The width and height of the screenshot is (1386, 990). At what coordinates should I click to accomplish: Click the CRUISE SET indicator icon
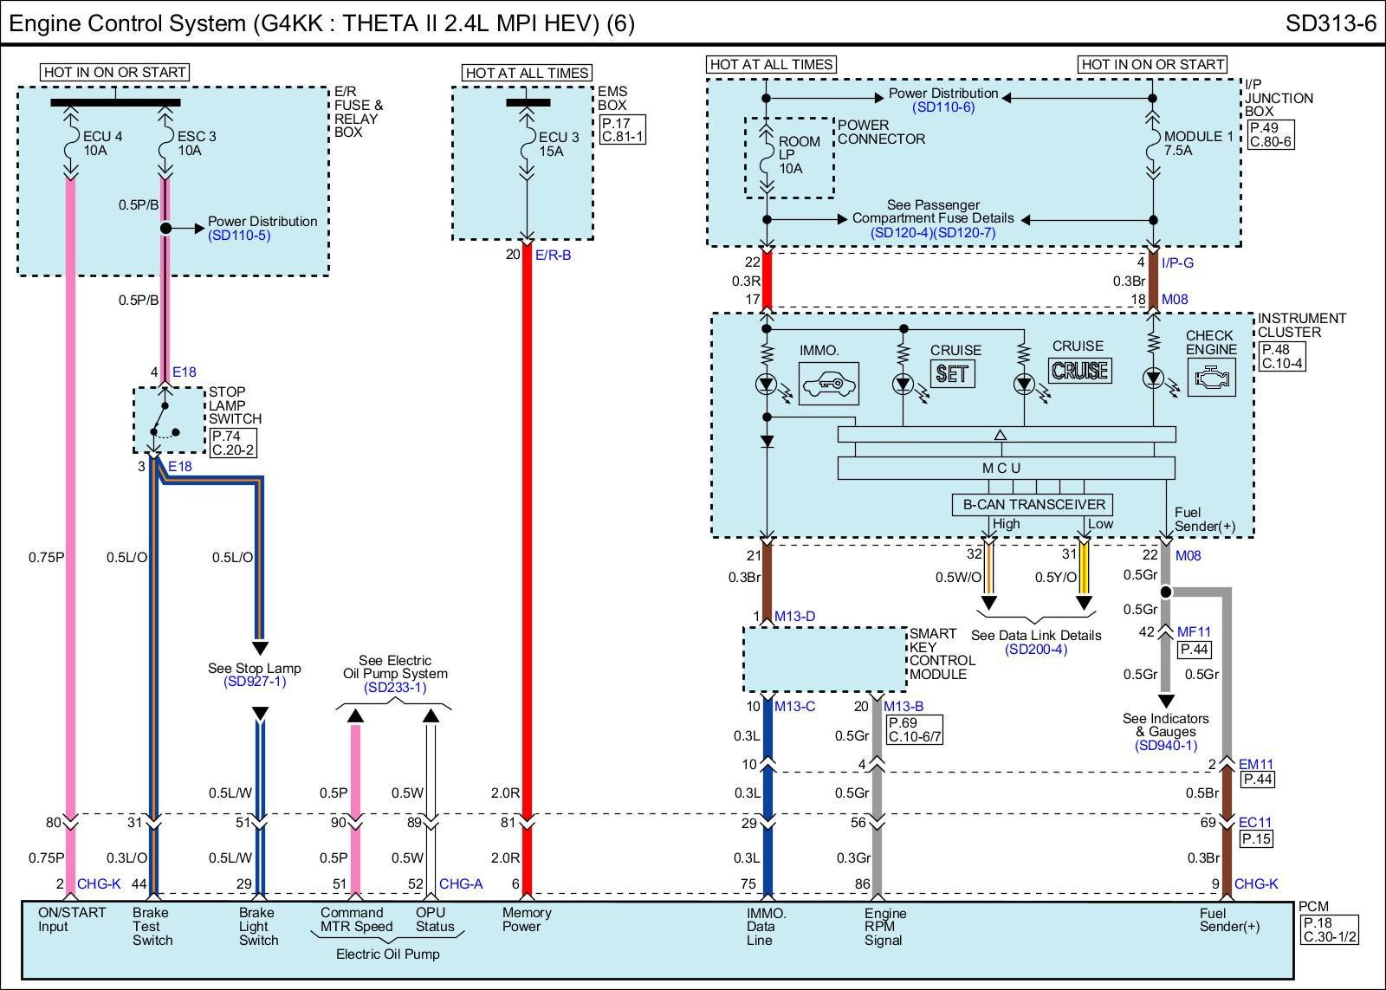tap(952, 373)
